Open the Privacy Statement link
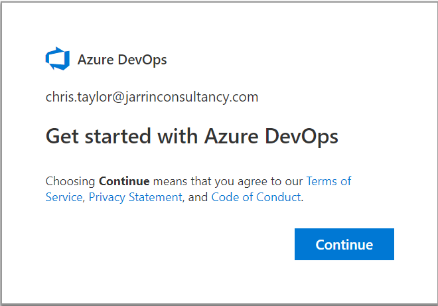 pyautogui.click(x=135, y=197)
